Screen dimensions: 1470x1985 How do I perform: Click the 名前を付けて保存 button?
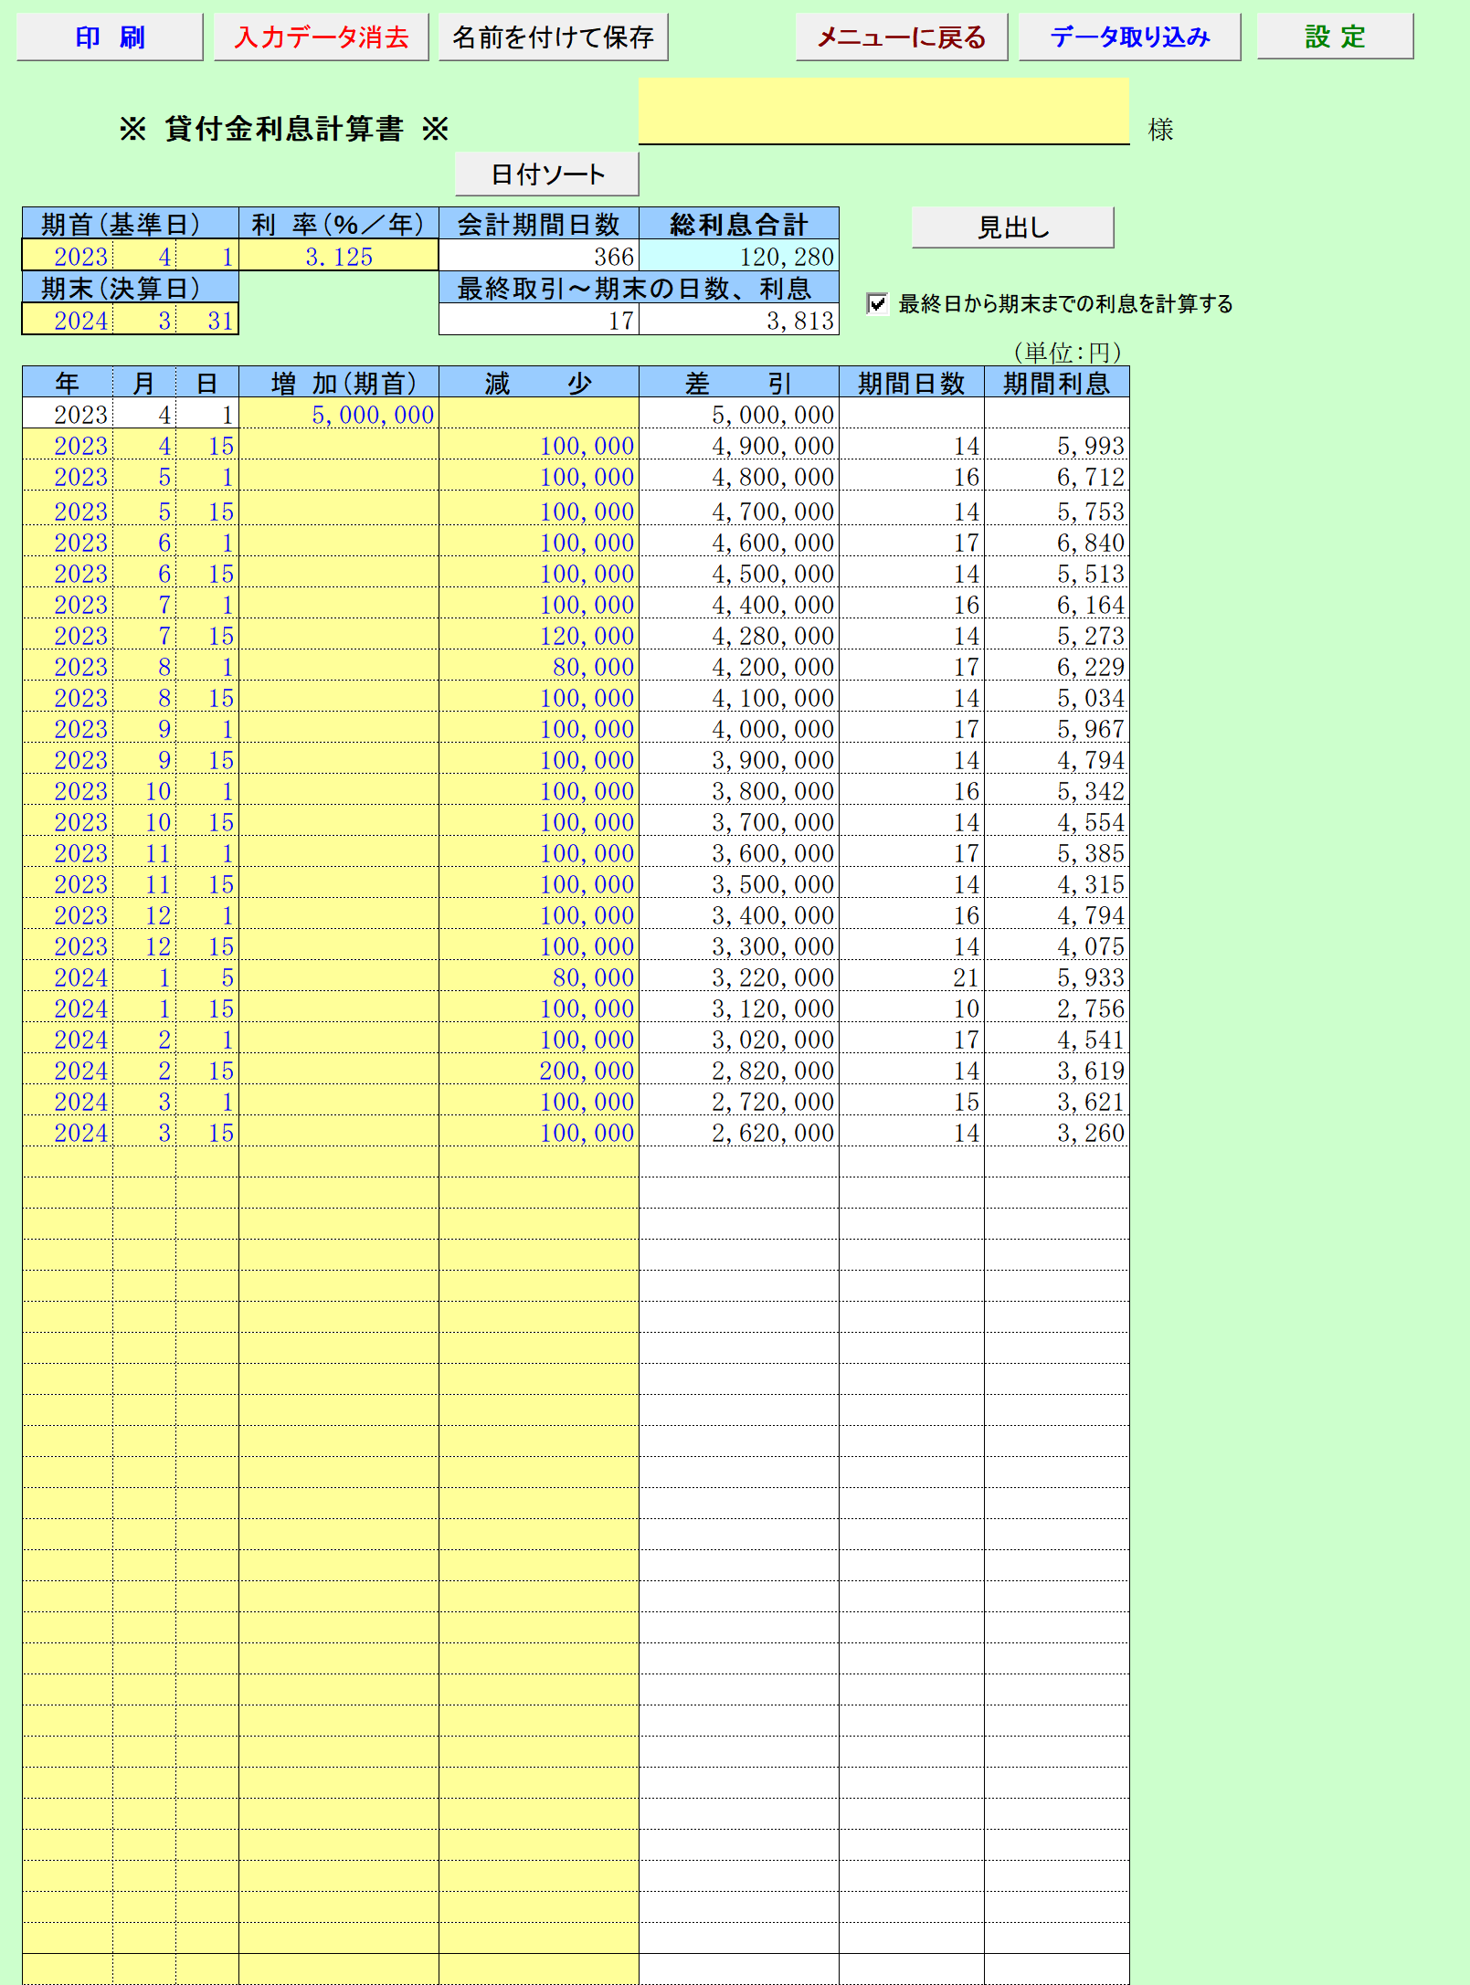[x=553, y=37]
